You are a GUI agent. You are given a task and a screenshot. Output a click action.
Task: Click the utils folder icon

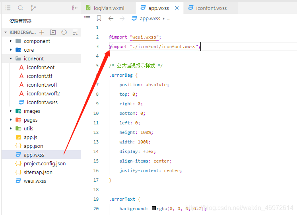point(18,128)
